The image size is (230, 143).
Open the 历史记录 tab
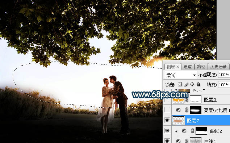[218, 67]
